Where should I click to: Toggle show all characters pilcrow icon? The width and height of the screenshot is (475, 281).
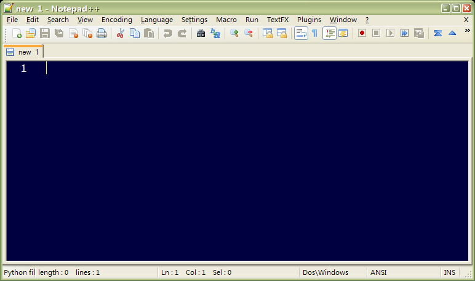tap(315, 33)
